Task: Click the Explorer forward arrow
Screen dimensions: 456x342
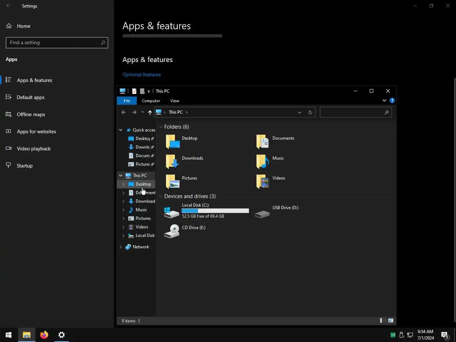Action: [134, 112]
